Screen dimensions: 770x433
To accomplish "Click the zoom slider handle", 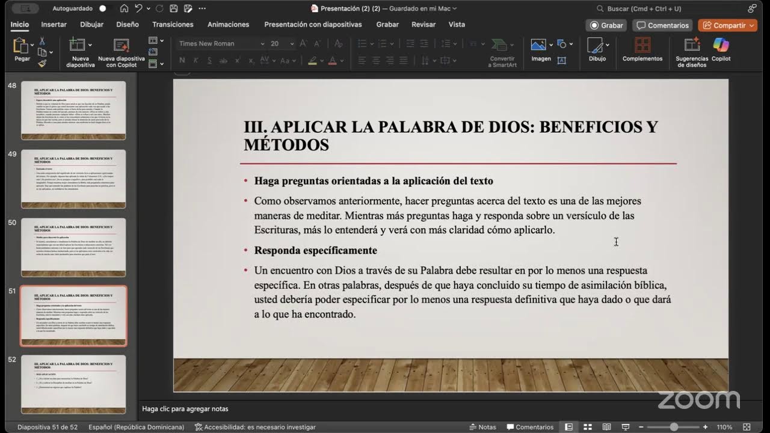I will (674, 427).
